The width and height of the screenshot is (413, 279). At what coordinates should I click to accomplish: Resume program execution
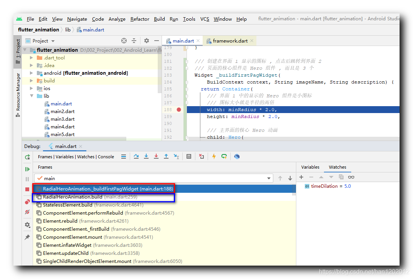coord(27,169)
